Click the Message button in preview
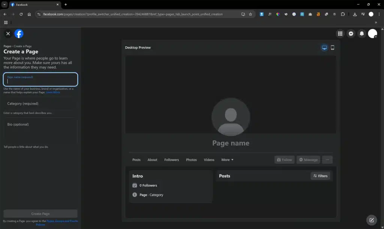Image resolution: width=384 pixels, height=229 pixels. tap(308, 160)
